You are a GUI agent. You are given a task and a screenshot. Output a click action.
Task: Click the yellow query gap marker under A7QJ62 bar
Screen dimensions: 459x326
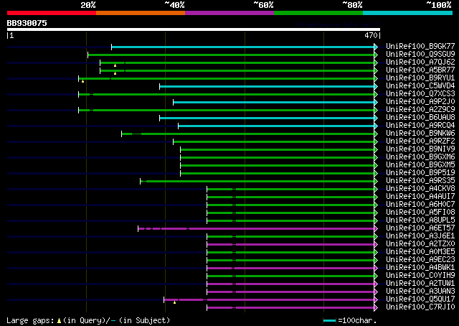coord(115,65)
